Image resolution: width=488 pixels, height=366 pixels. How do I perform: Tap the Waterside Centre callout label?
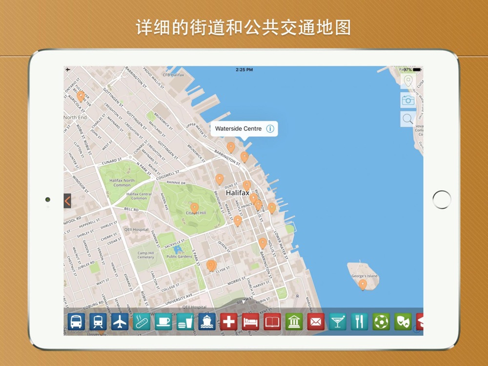(x=239, y=128)
